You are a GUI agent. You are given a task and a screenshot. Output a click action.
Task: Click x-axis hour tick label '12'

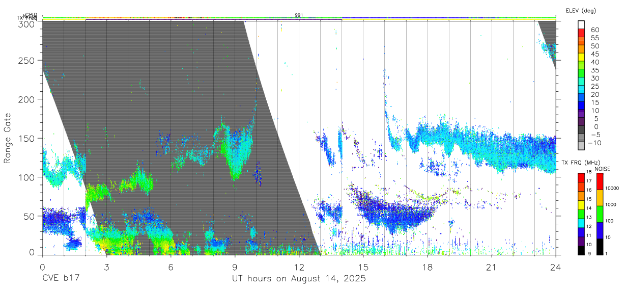point(299,268)
